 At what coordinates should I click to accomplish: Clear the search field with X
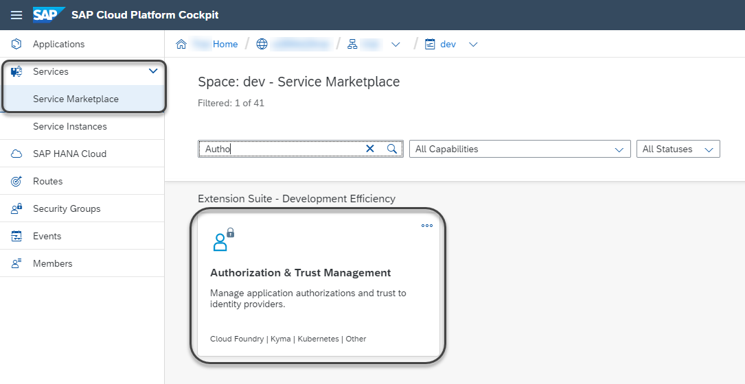pyautogui.click(x=370, y=149)
